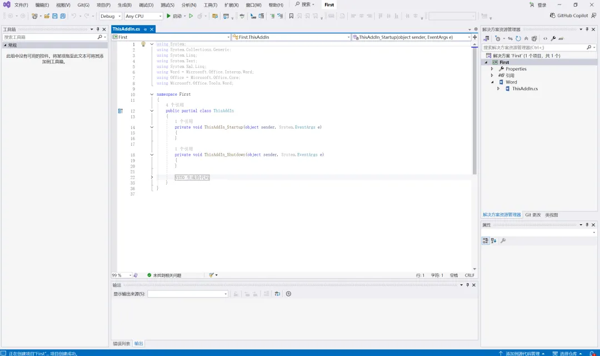Expand the collapsed VSTO generated code region
Screen dimensions: 600x356
[152, 177]
